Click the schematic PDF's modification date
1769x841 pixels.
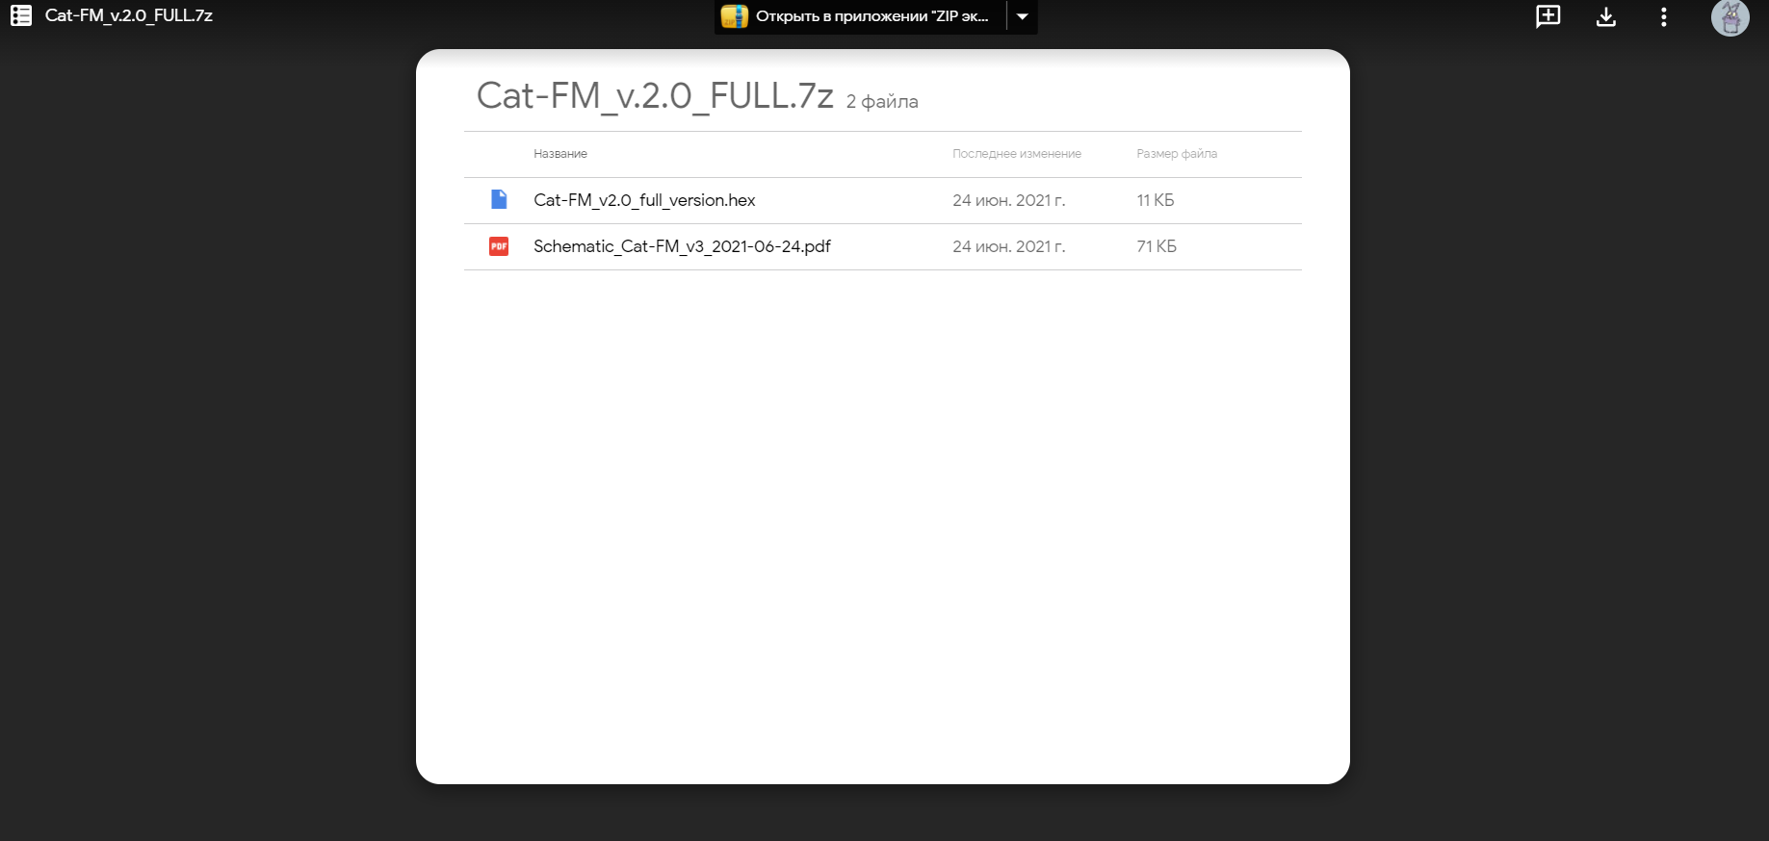[1008, 246]
